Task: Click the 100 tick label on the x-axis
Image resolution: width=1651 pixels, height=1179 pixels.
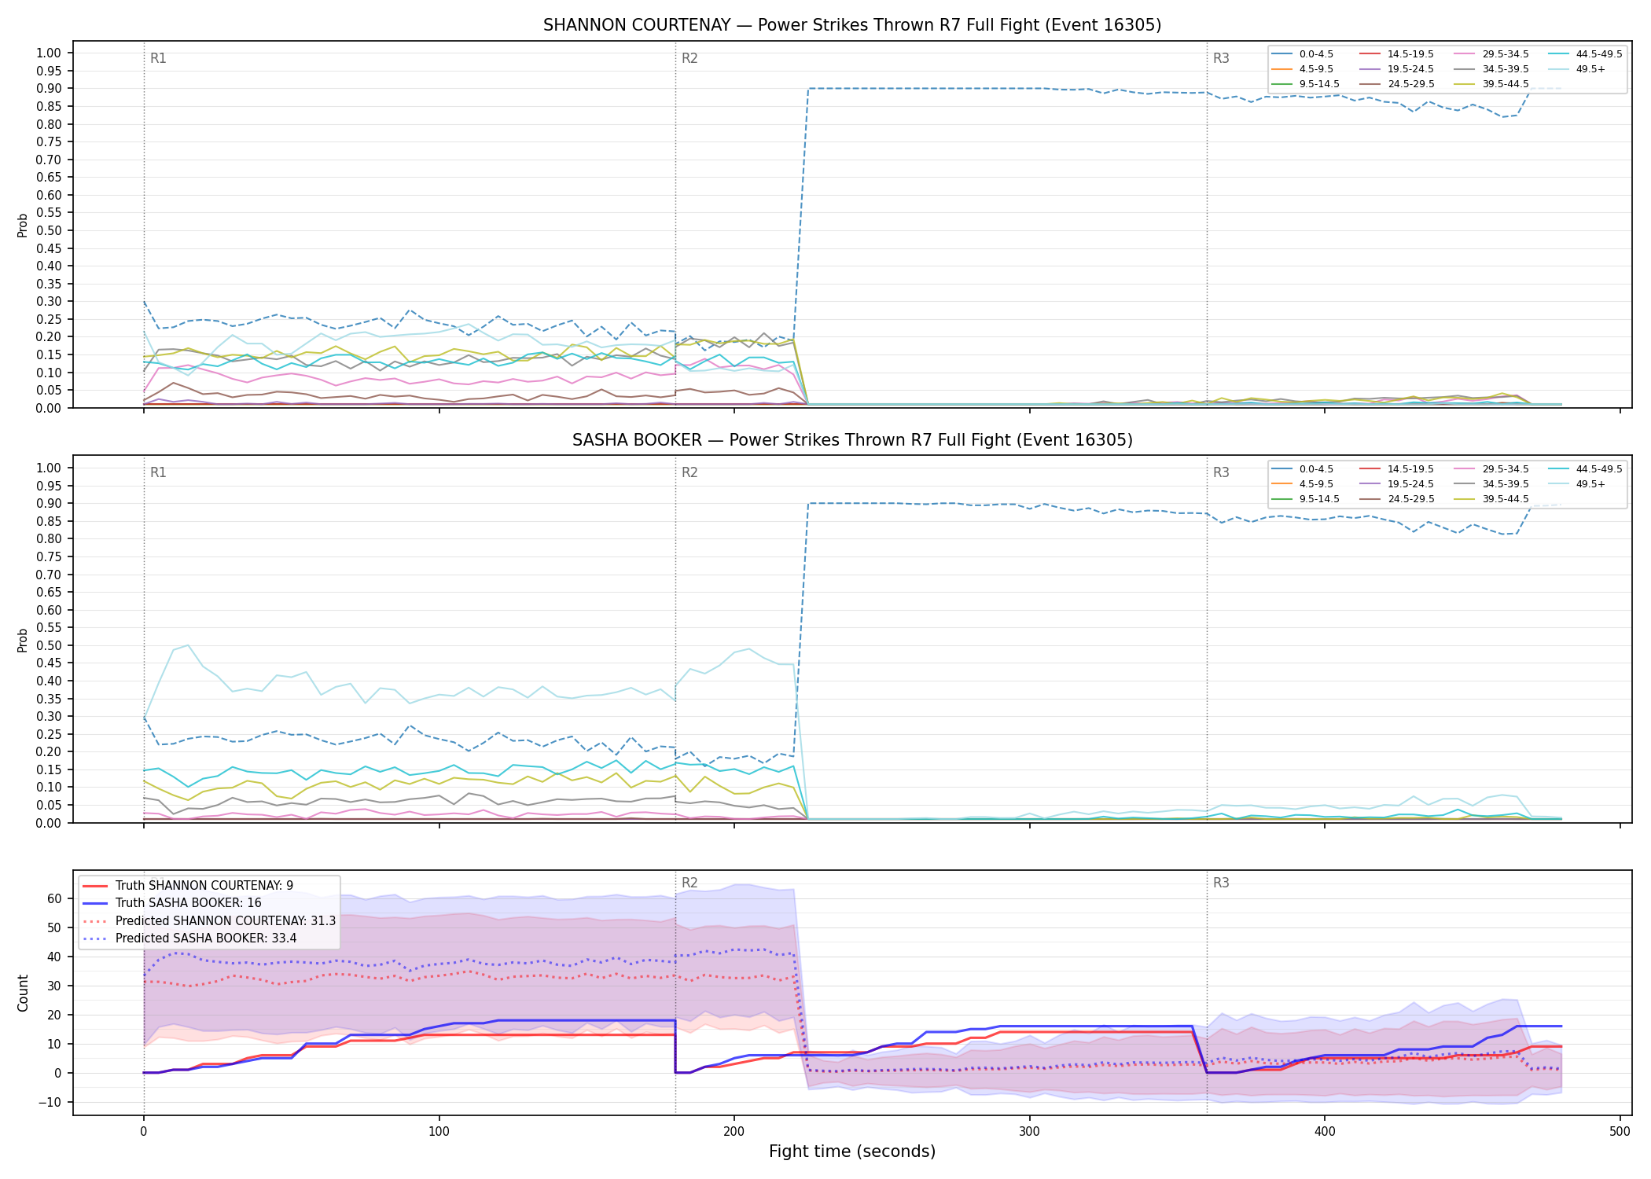Action: 439,1132
